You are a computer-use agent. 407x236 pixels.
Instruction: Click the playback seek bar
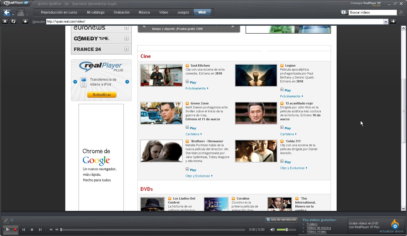(x=153, y=230)
